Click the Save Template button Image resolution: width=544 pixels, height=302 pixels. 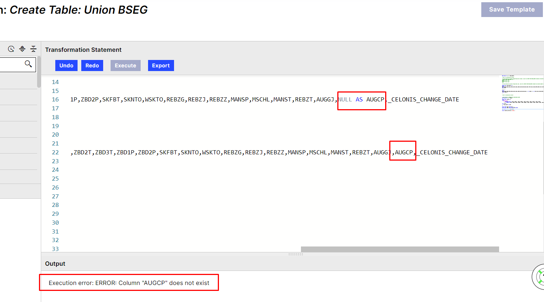point(512,10)
